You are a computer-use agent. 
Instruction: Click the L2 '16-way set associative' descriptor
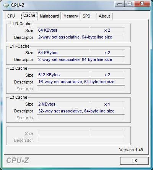(x=81, y=82)
